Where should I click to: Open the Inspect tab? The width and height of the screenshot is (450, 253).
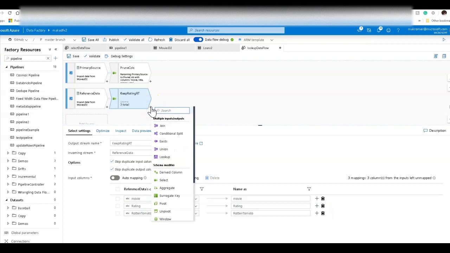(121, 131)
